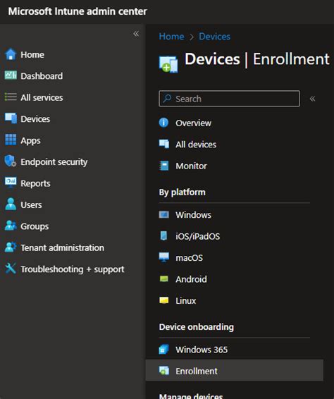The height and width of the screenshot is (399, 334).
Task: Click the Windows platform icon
Action: coord(163,214)
